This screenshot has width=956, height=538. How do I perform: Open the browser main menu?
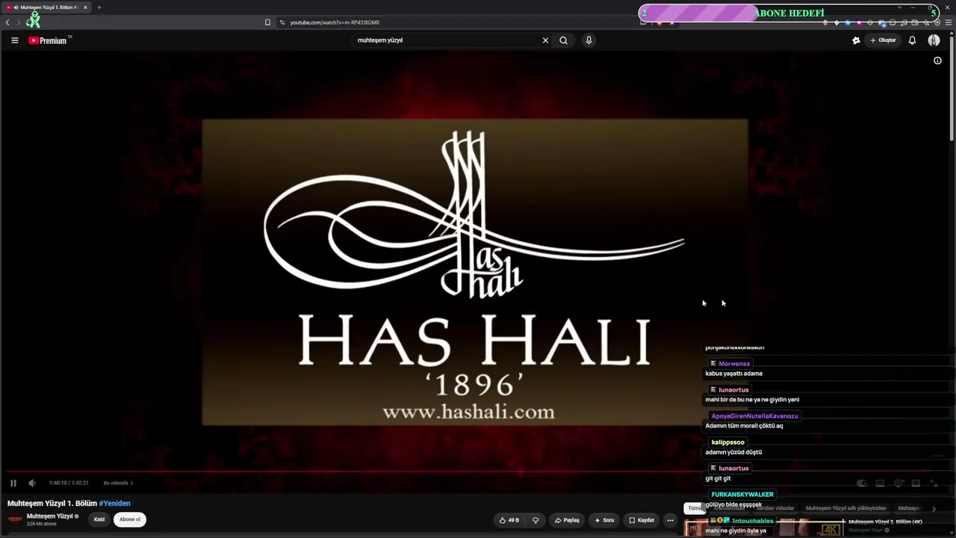(x=948, y=22)
